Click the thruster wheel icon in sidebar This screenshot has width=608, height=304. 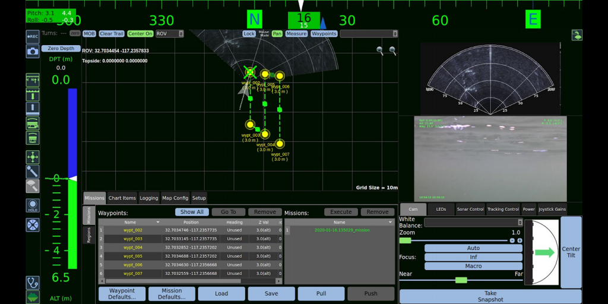tap(33, 225)
